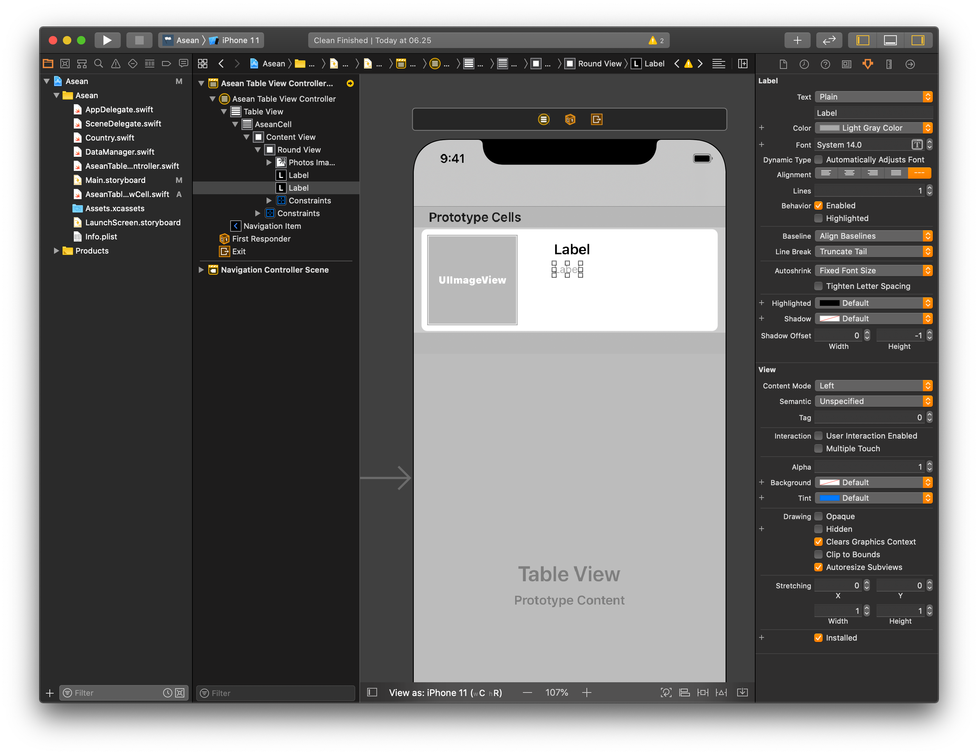Viewport: 978px width, 755px height.
Task: Click the iPhone 11 scheme destination
Action: [x=240, y=40]
